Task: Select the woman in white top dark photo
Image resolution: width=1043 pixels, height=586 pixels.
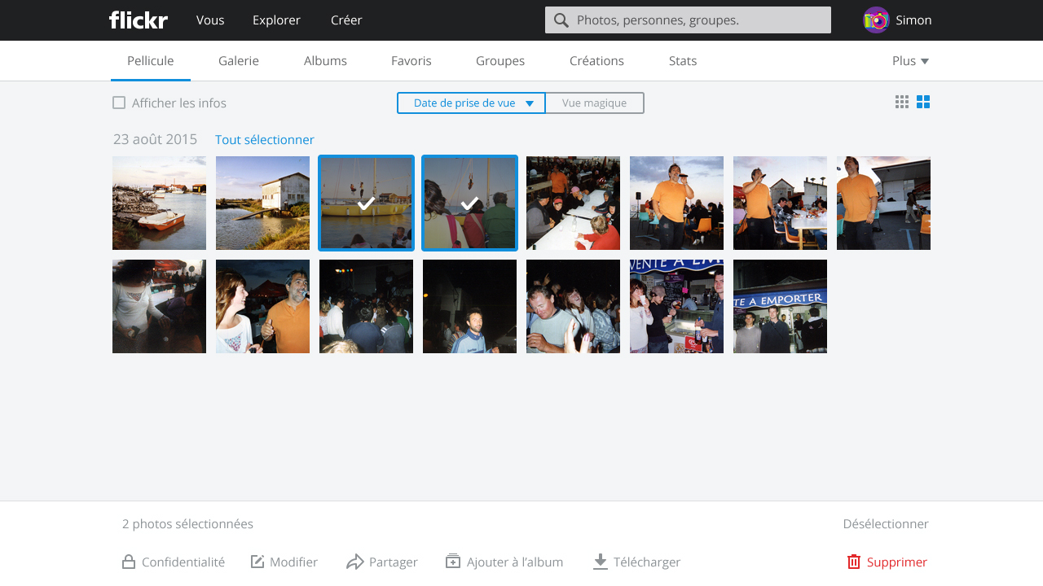Action: coord(159,306)
